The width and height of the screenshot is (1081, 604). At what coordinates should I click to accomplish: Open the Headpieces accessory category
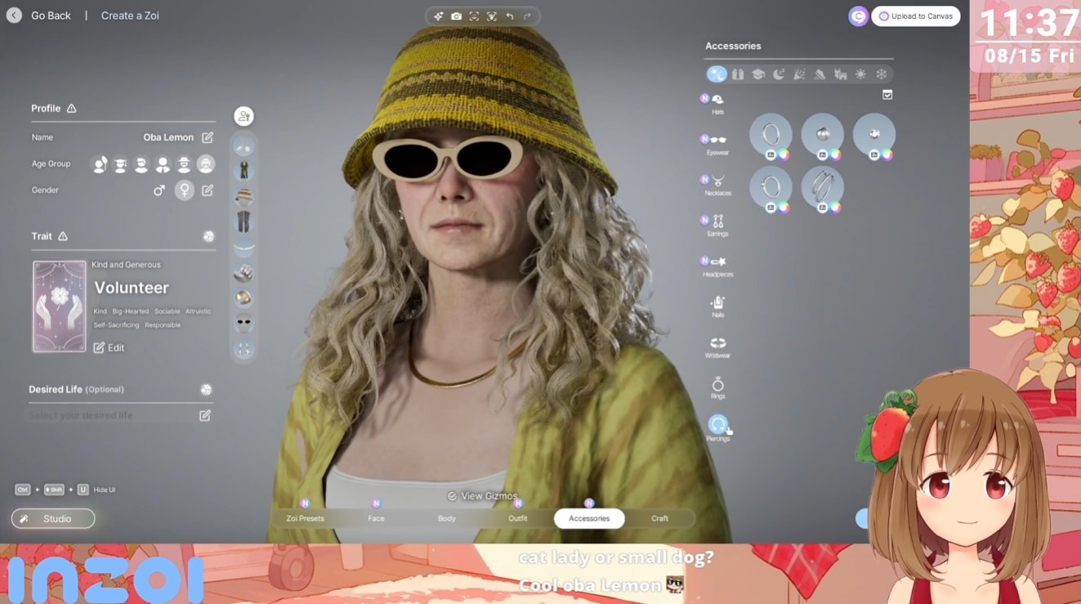point(717,266)
